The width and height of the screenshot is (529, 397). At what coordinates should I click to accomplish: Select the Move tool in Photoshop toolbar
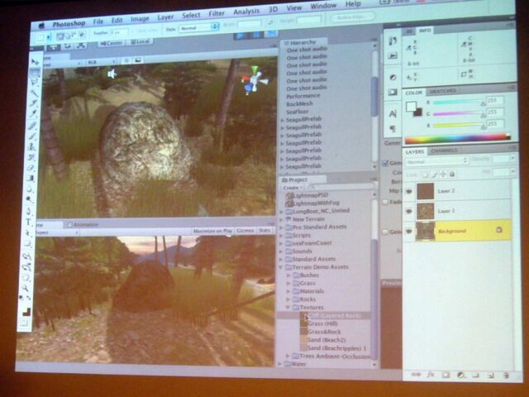[x=35, y=61]
